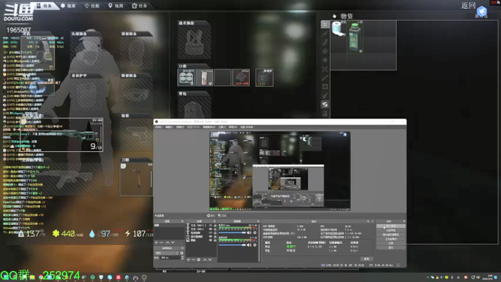Add a new scene with plus icon
This screenshot has height=282, width=501.
[x=156, y=243]
